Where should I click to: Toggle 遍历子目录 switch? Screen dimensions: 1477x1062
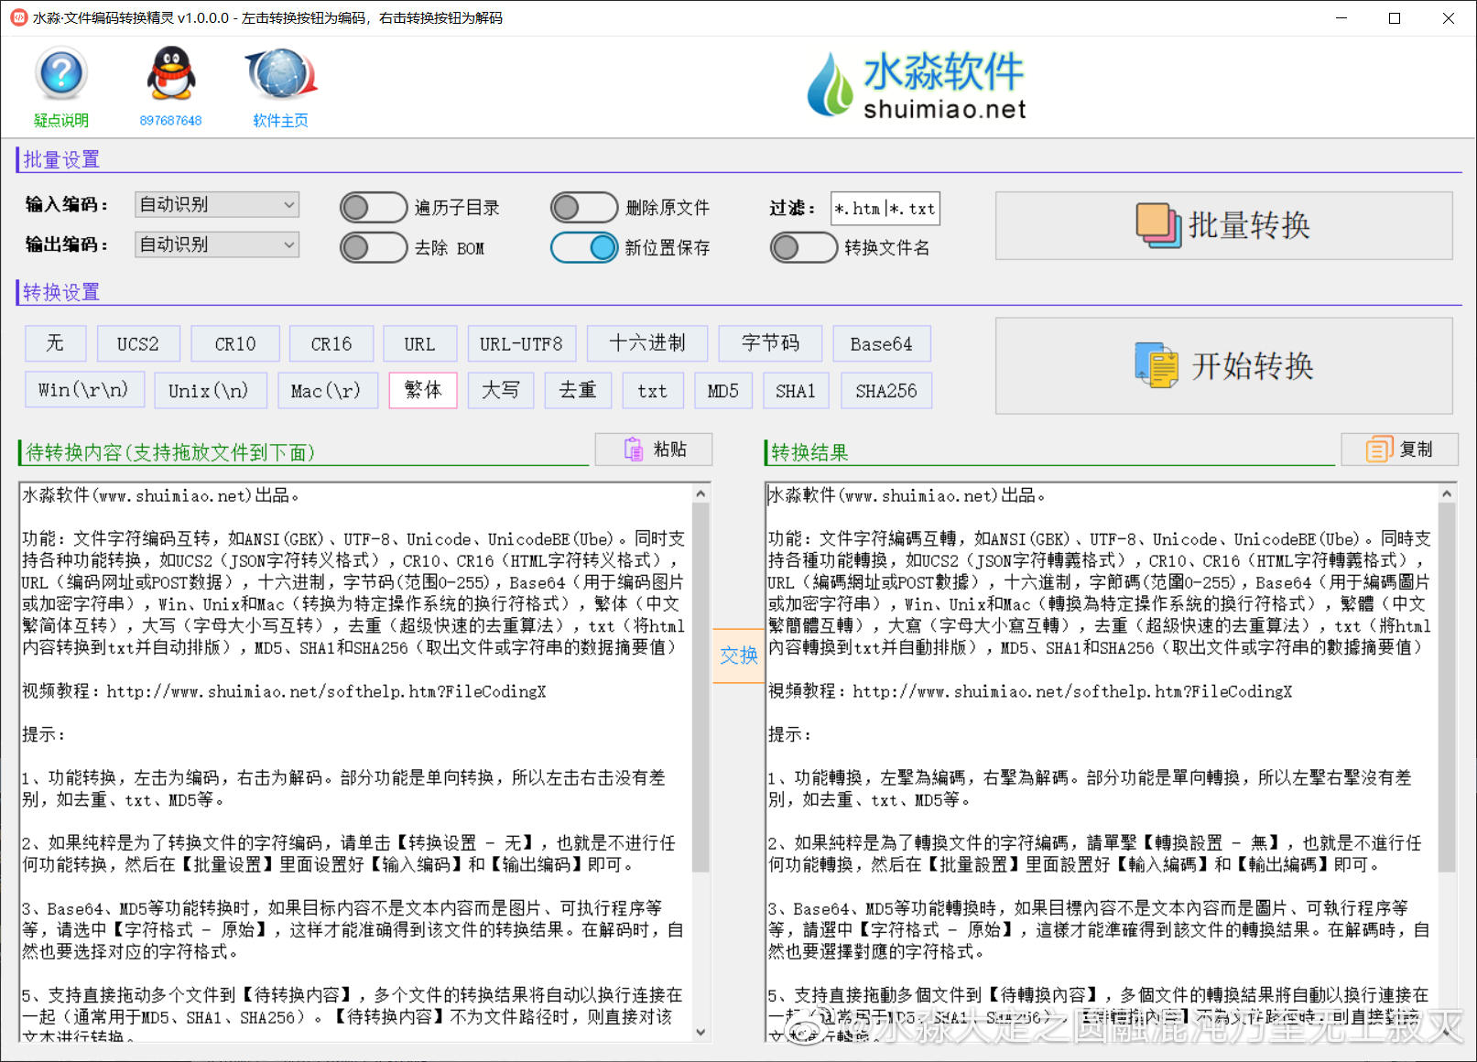[x=373, y=208]
